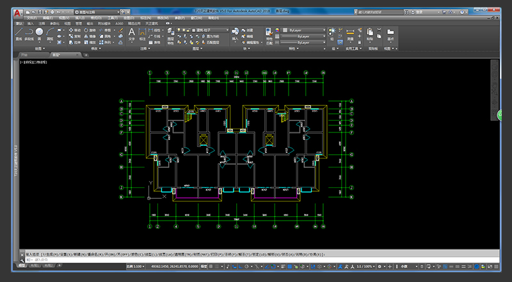The image size is (512, 282).
Task: Click the Fillet (圆角) tool
Action: (105, 36)
